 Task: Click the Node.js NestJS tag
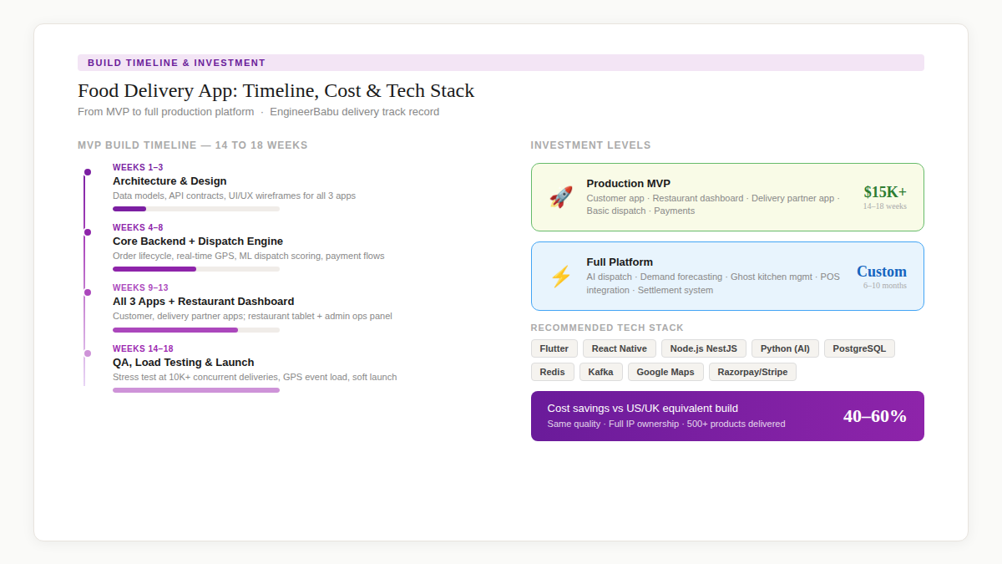tap(704, 348)
